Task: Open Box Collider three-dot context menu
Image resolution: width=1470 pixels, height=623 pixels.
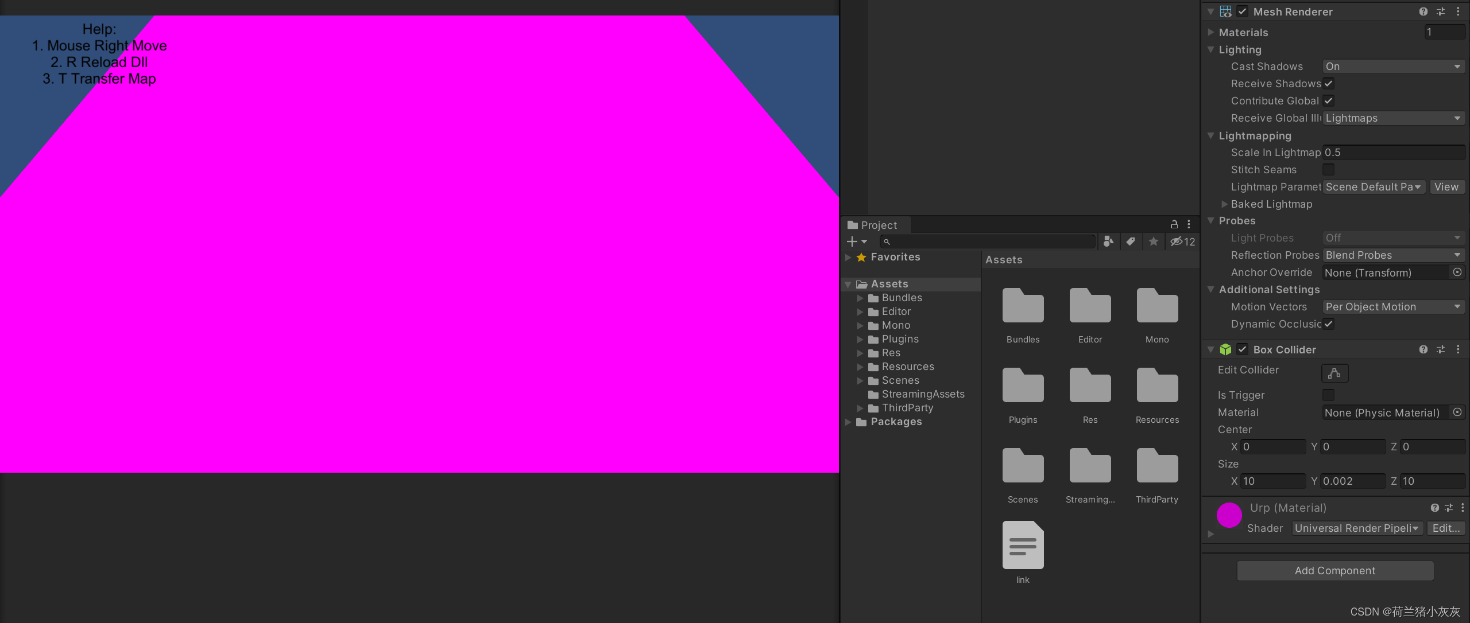Action: (x=1458, y=349)
